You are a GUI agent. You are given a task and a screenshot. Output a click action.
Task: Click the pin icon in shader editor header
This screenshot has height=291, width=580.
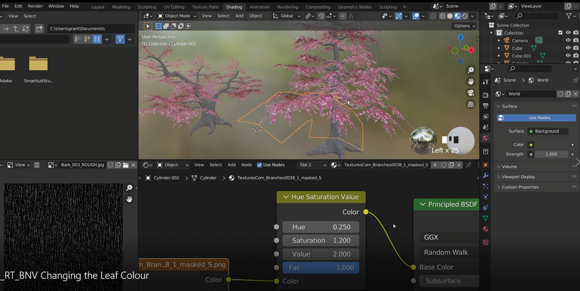[x=468, y=165]
